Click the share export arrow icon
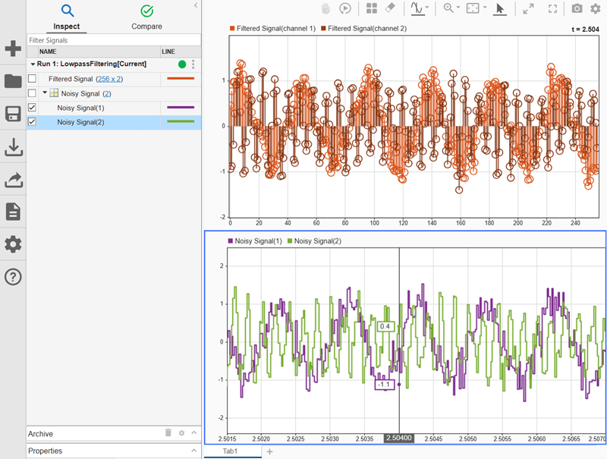 tap(13, 180)
